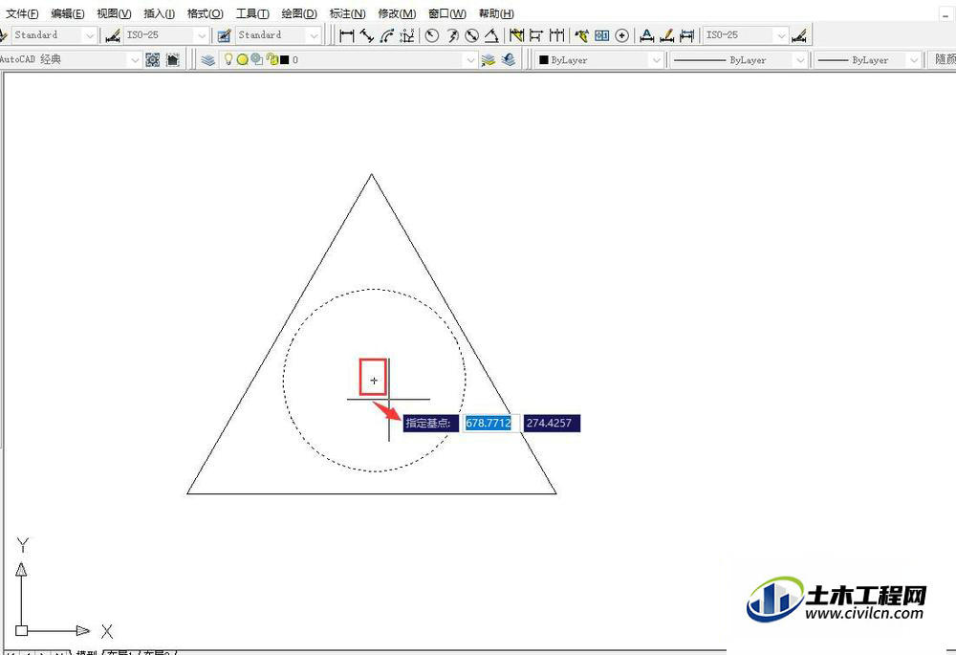
Task: Open the 编辑(E) menu
Action: (x=68, y=13)
